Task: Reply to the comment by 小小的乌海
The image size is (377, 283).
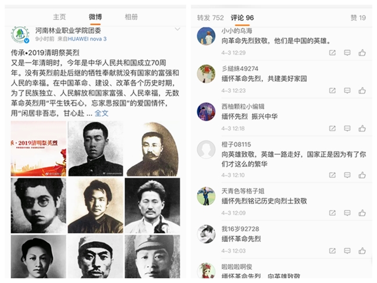Action: point(347,53)
